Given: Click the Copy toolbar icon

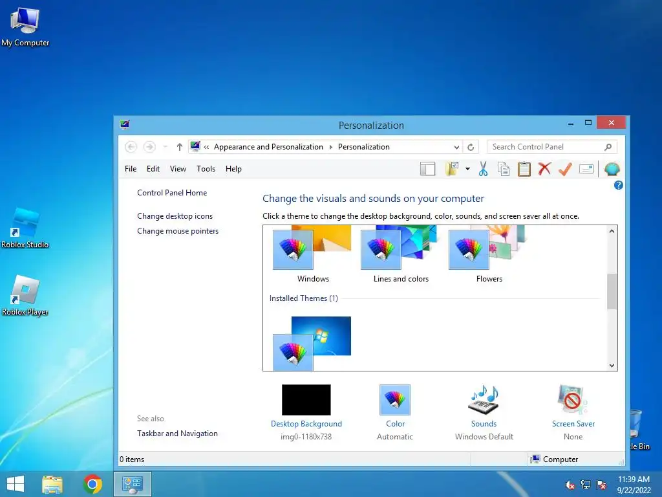Looking at the screenshot, I should click(503, 169).
